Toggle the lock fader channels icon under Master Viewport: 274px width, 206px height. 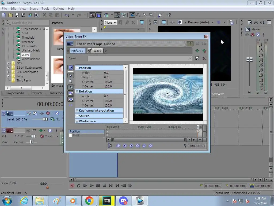(x=249, y=92)
